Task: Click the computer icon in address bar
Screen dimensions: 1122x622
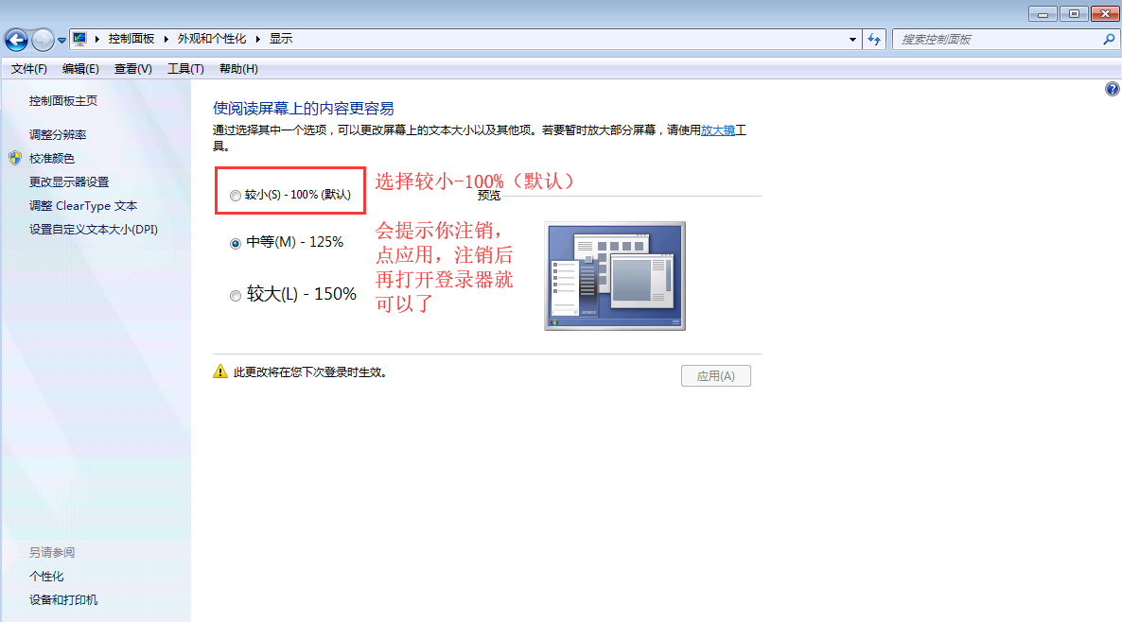Action: [x=80, y=39]
